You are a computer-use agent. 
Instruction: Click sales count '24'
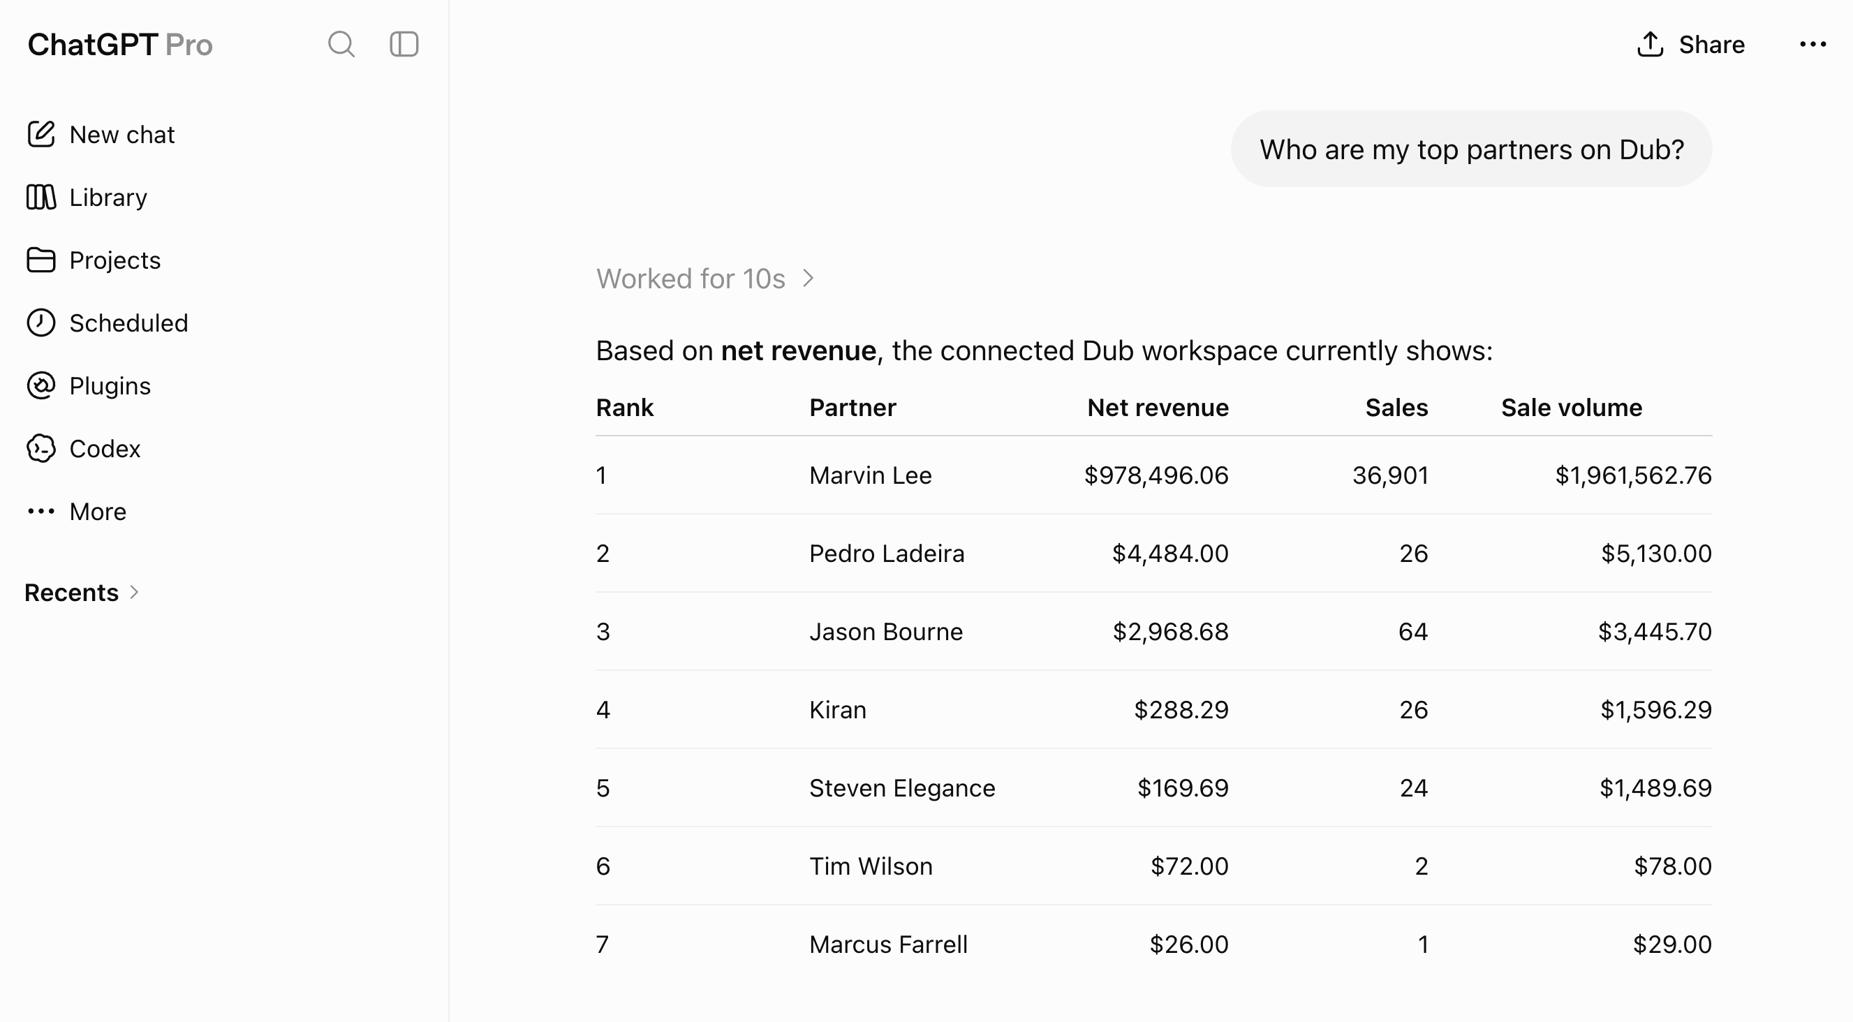point(1415,788)
